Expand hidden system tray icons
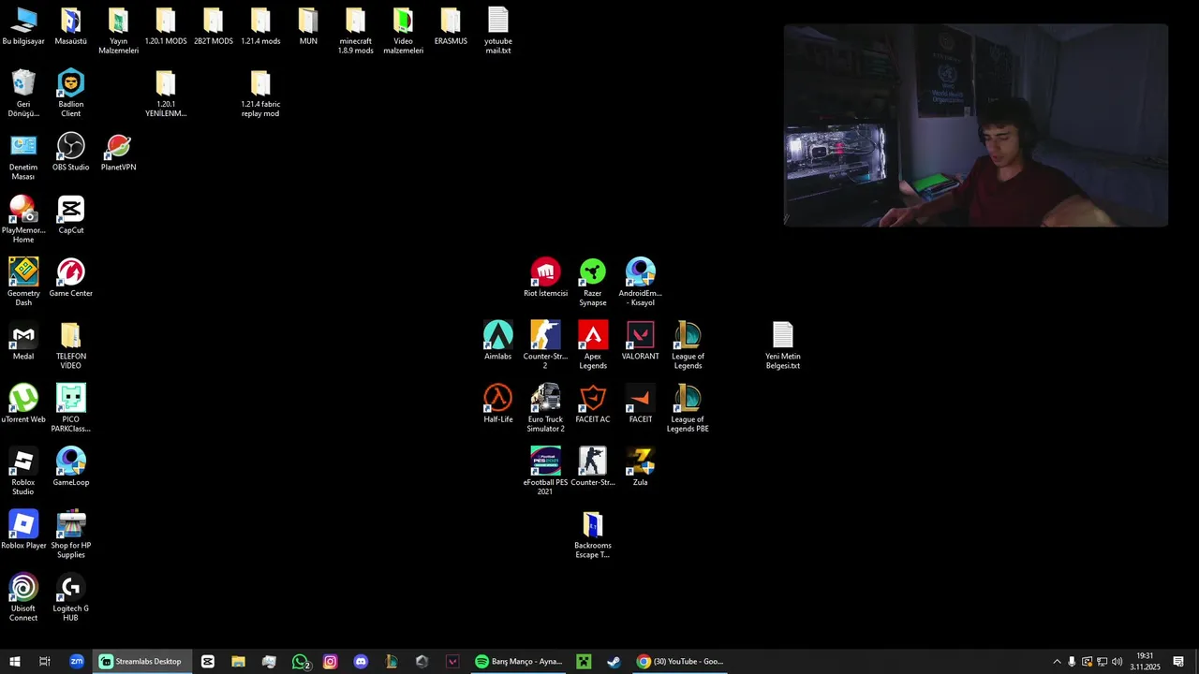Viewport: 1199px width, 674px height. (x=1057, y=662)
